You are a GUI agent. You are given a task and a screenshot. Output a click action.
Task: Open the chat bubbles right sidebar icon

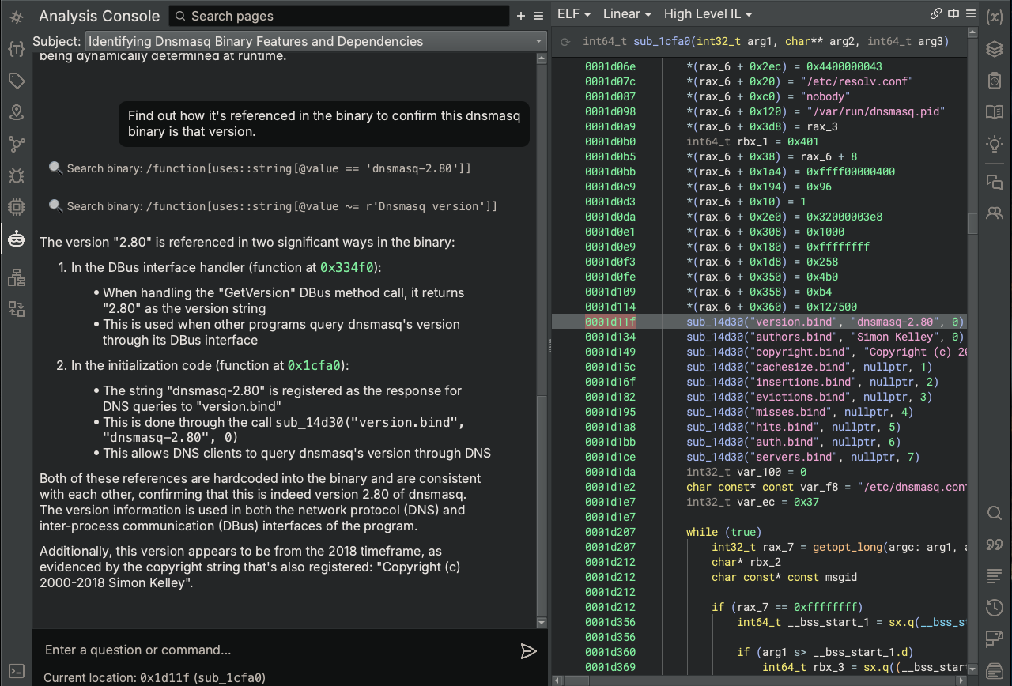click(995, 182)
